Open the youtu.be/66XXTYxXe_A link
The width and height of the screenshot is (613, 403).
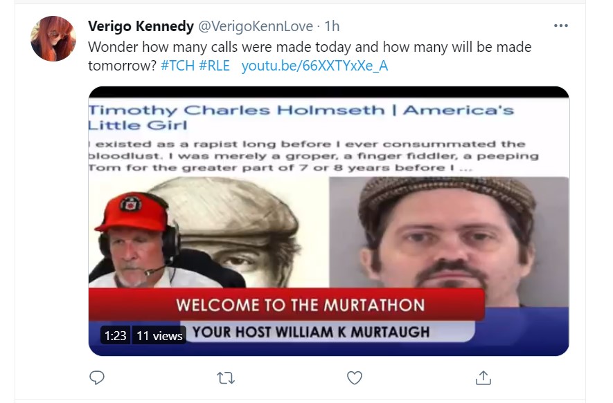[314, 66]
